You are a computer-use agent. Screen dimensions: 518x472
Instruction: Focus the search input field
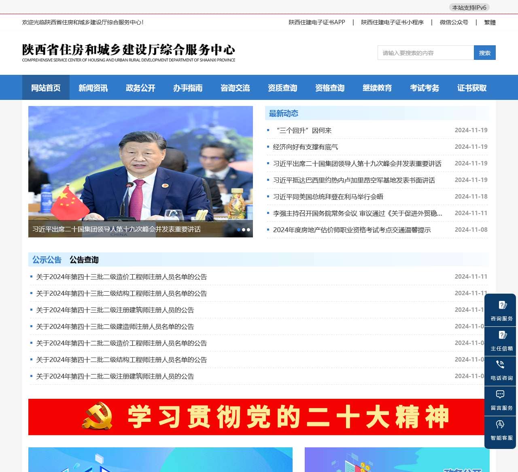point(426,53)
